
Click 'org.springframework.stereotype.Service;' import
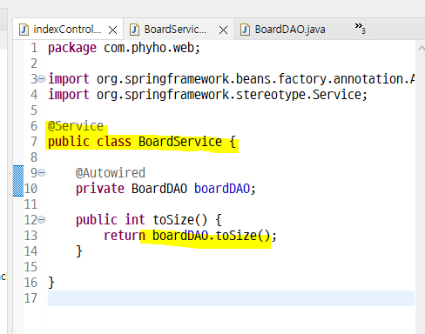pyautogui.click(x=232, y=95)
